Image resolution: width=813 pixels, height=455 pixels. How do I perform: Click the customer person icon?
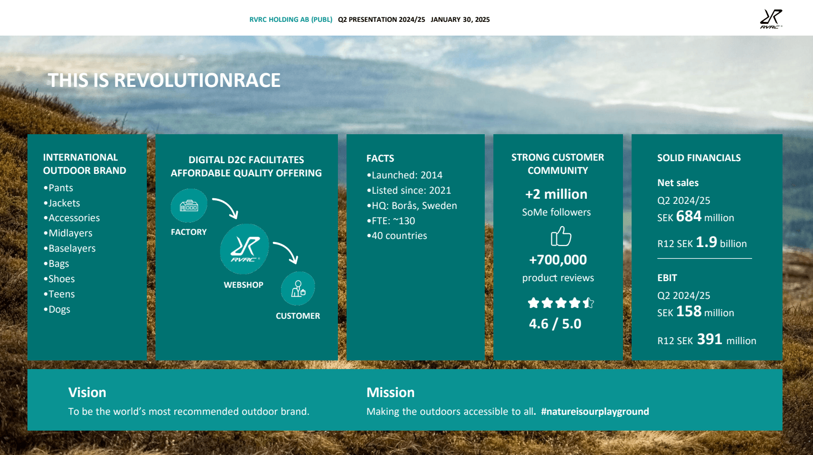[x=298, y=288]
